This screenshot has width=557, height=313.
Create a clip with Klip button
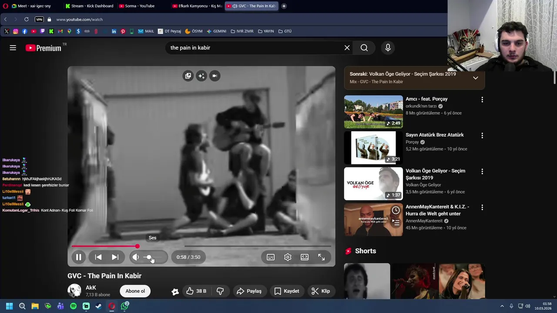[x=321, y=291]
